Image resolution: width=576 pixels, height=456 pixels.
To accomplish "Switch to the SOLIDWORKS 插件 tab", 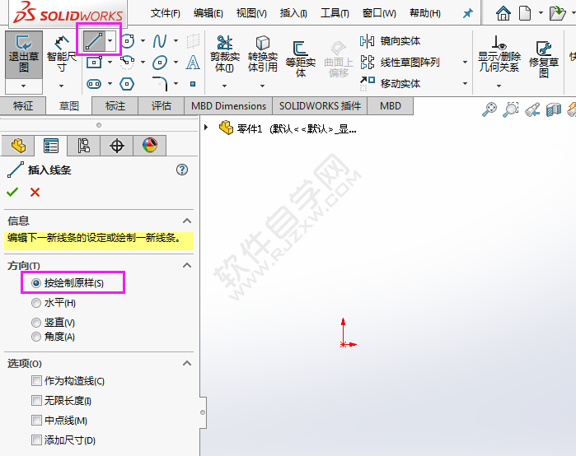I will click(320, 106).
